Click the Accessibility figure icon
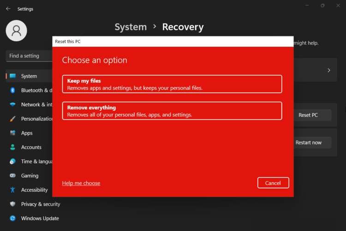Viewport: 346px width, 231px height. 12,190
